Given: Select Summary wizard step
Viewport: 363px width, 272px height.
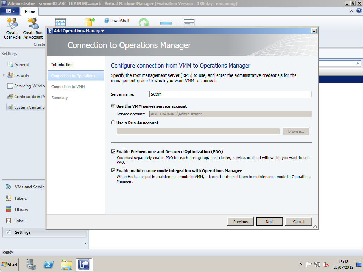Looking at the screenshot, I should (60, 98).
